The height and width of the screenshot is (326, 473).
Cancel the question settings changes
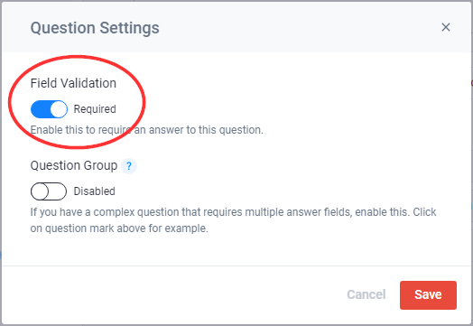pos(366,294)
